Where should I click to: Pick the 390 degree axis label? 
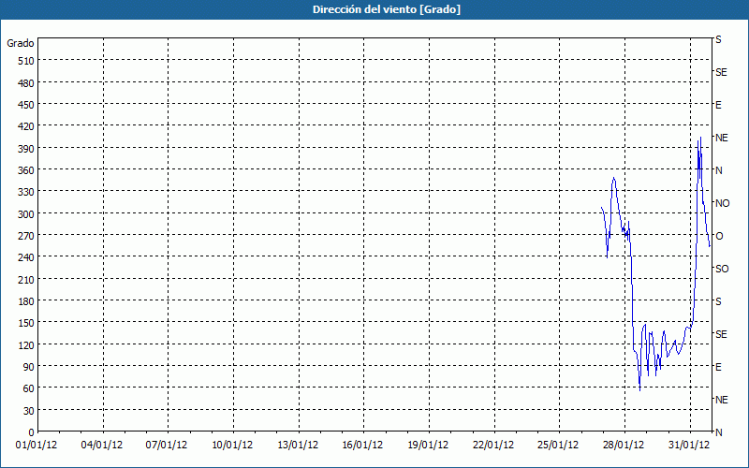pyautogui.click(x=27, y=149)
